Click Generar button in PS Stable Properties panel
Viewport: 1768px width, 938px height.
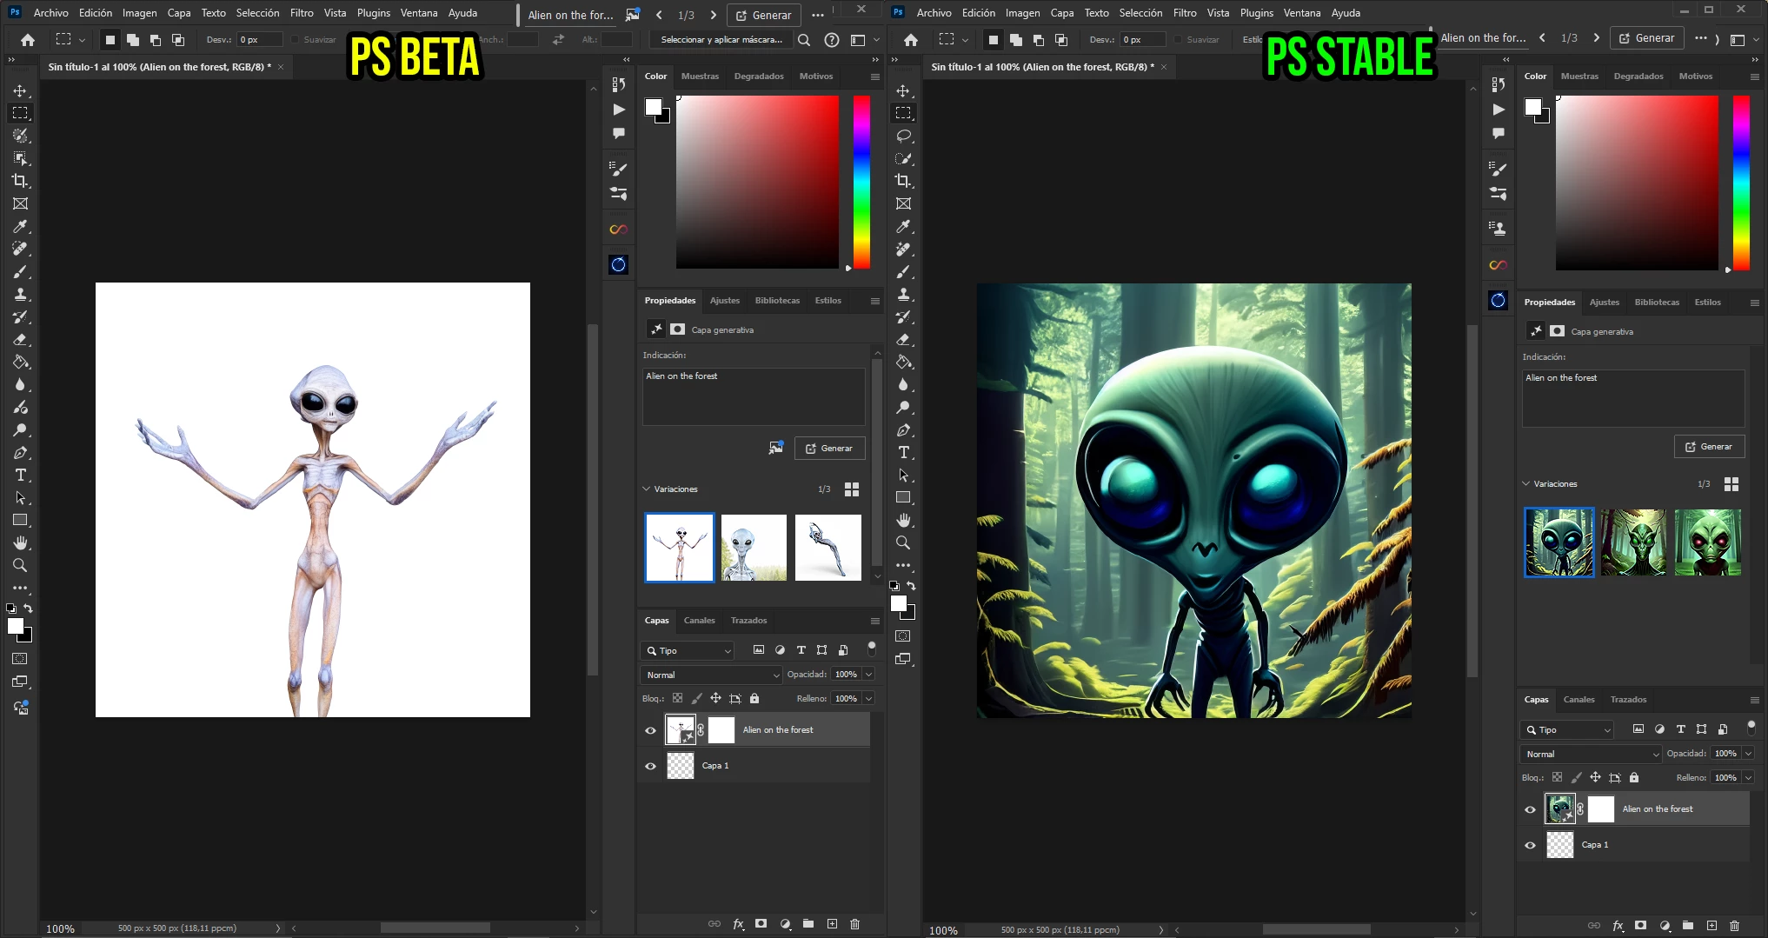tap(1709, 446)
